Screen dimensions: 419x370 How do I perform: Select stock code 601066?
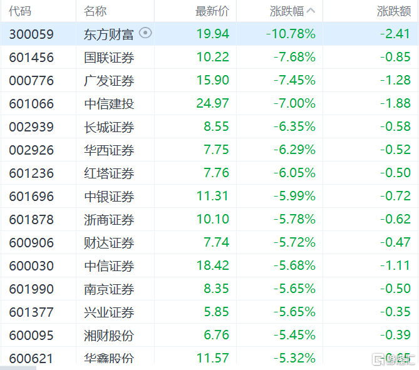pos(31,104)
